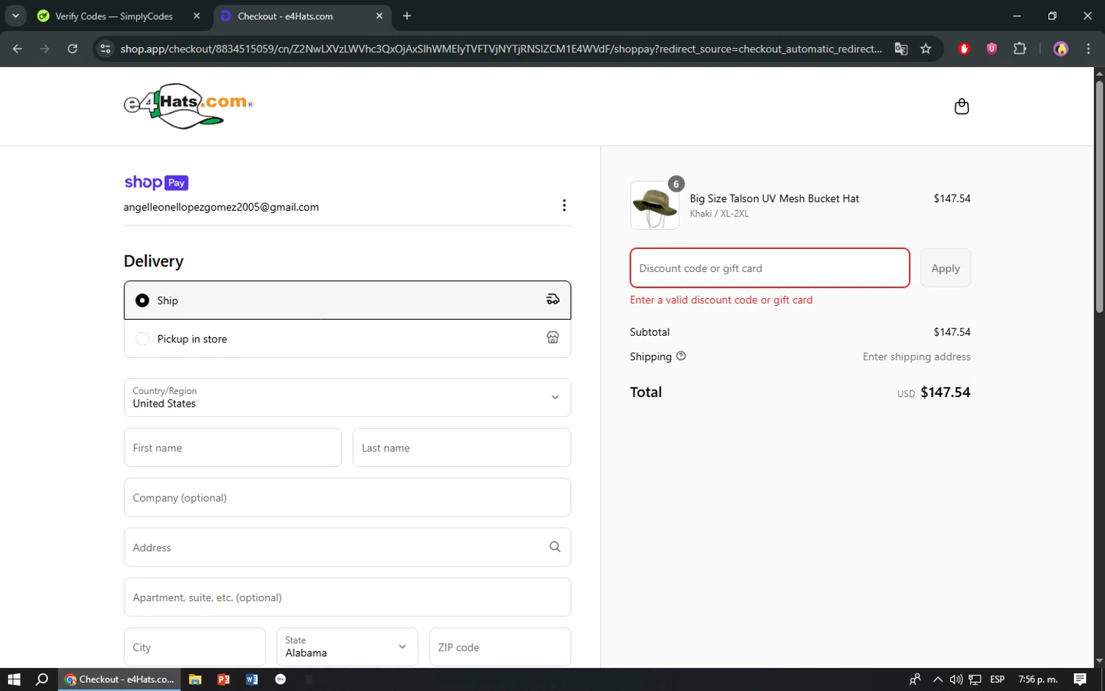Reload the checkout page
This screenshot has height=691, width=1105.
[x=72, y=49]
